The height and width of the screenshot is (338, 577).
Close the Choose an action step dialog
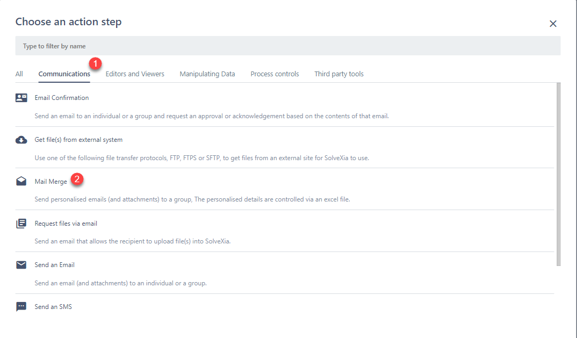(553, 24)
